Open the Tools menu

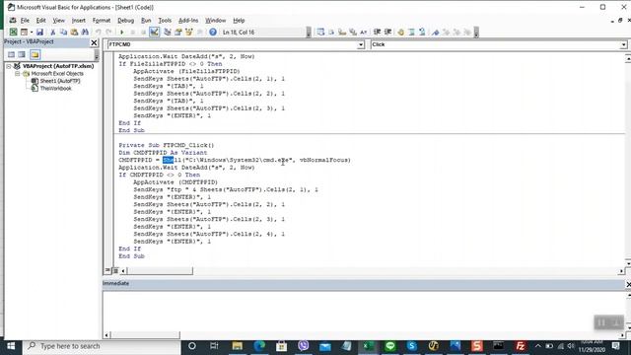click(165, 20)
